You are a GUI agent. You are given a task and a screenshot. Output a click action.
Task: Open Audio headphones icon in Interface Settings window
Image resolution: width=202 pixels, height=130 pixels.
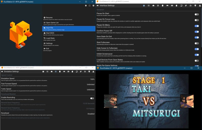coord(191,6)
